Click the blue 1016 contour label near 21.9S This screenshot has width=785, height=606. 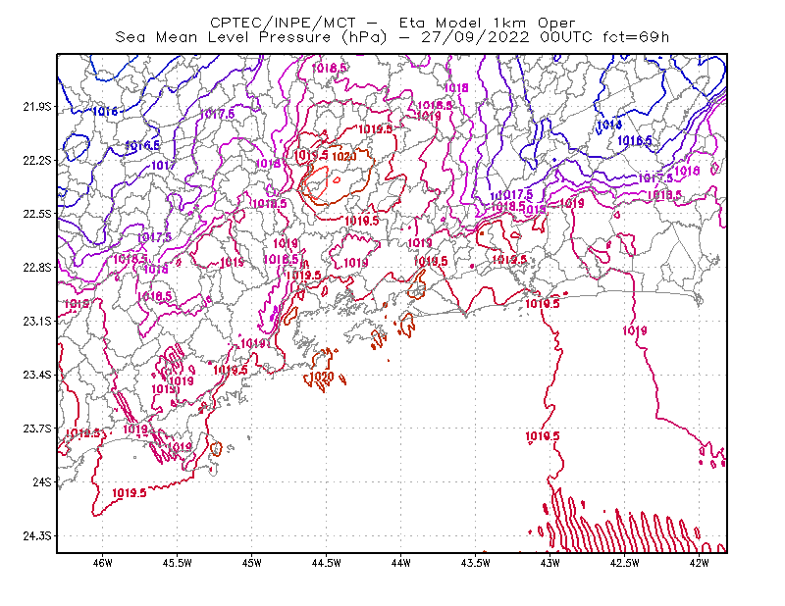tap(105, 111)
